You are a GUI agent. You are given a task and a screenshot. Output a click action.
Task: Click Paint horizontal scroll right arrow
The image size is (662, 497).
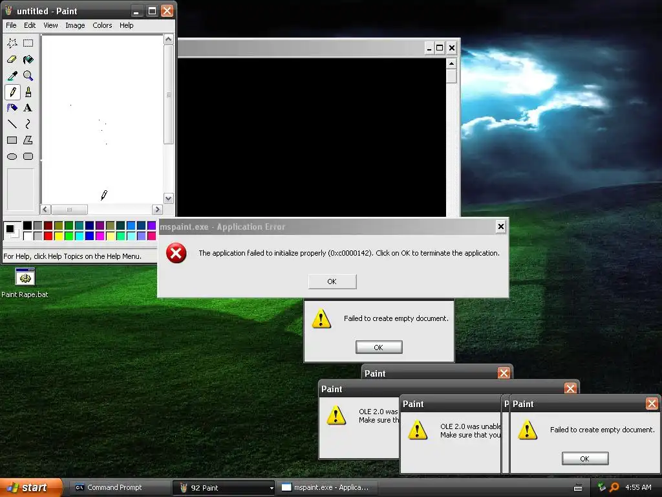tap(158, 210)
